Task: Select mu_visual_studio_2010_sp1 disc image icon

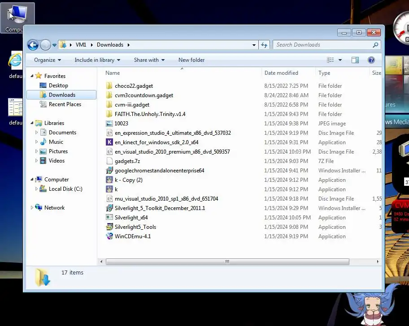Action: pyautogui.click(x=109, y=199)
